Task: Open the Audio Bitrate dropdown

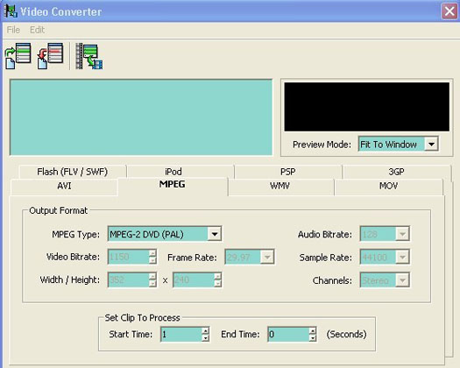Action: click(402, 234)
